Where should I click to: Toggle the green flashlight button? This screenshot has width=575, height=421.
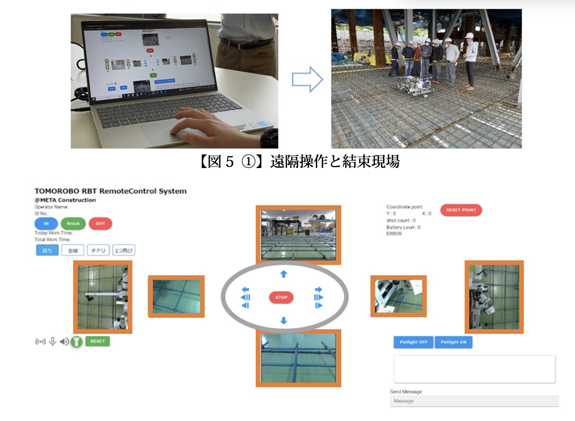[x=77, y=342]
